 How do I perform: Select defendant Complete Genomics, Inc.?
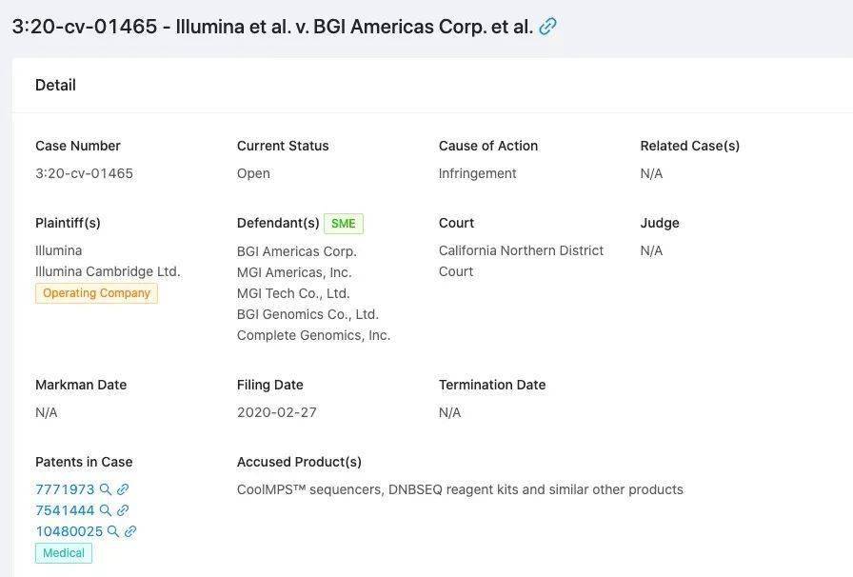pyautogui.click(x=313, y=335)
